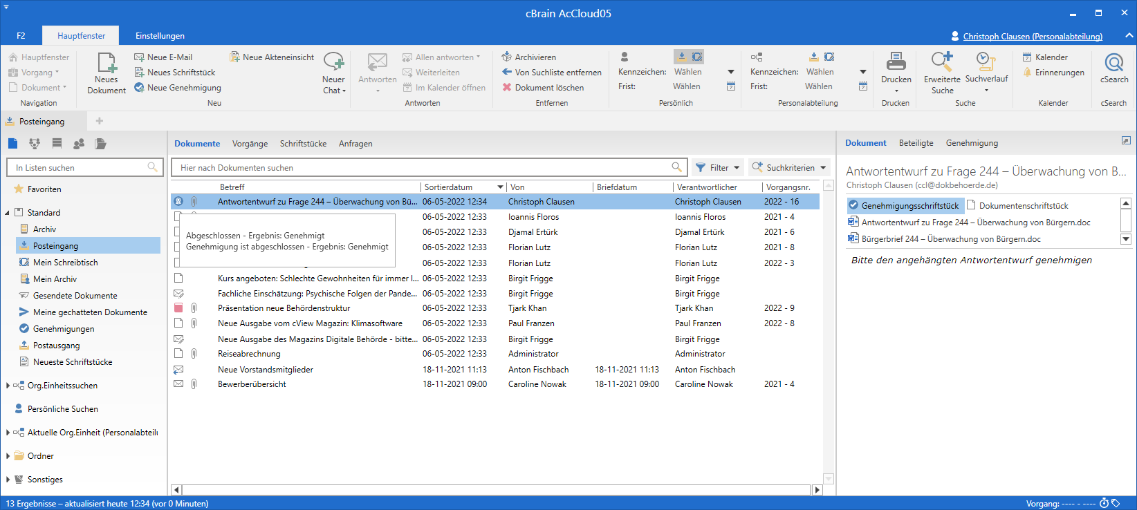Open the Sortierdatum column sort arrow
1137x510 pixels.
[x=500, y=187]
